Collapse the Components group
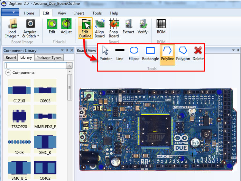Image resolution: width=241 pixels, height=181 pixels. click(x=8, y=72)
